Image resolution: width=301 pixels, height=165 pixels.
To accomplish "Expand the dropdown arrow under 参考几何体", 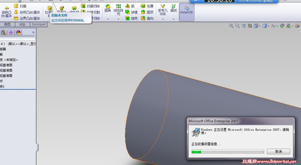I will coord(163,19).
